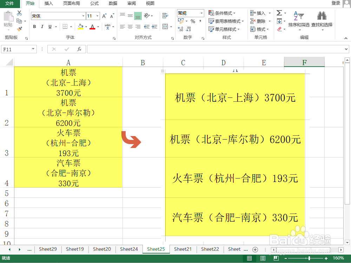351x263 pixels.
Task: Toggle middle vertical alignment
Action: 130,15
